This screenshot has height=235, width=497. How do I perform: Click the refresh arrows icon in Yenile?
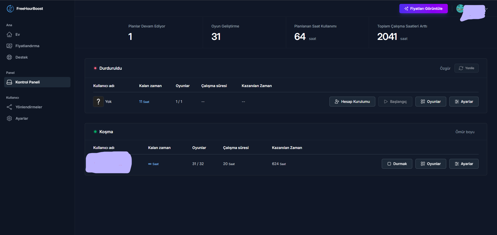click(461, 68)
